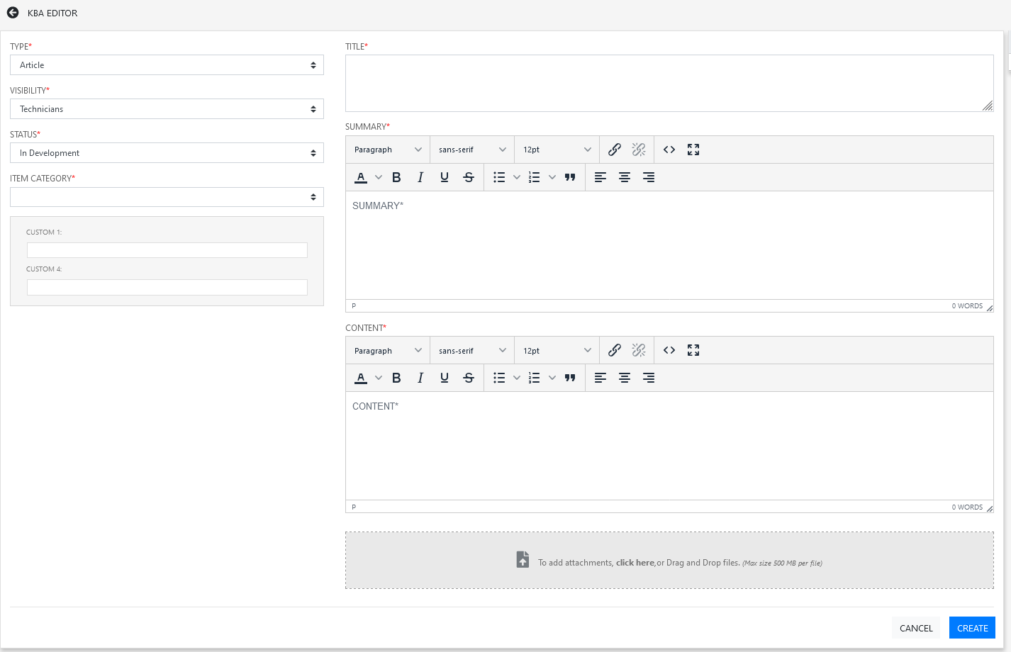
Task: Insert a link in the Summary editor
Action: pyautogui.click(x=615, y=150)
